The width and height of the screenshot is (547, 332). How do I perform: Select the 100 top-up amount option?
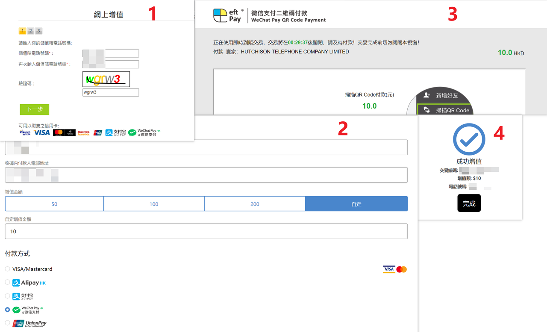(x=154, y=203)
